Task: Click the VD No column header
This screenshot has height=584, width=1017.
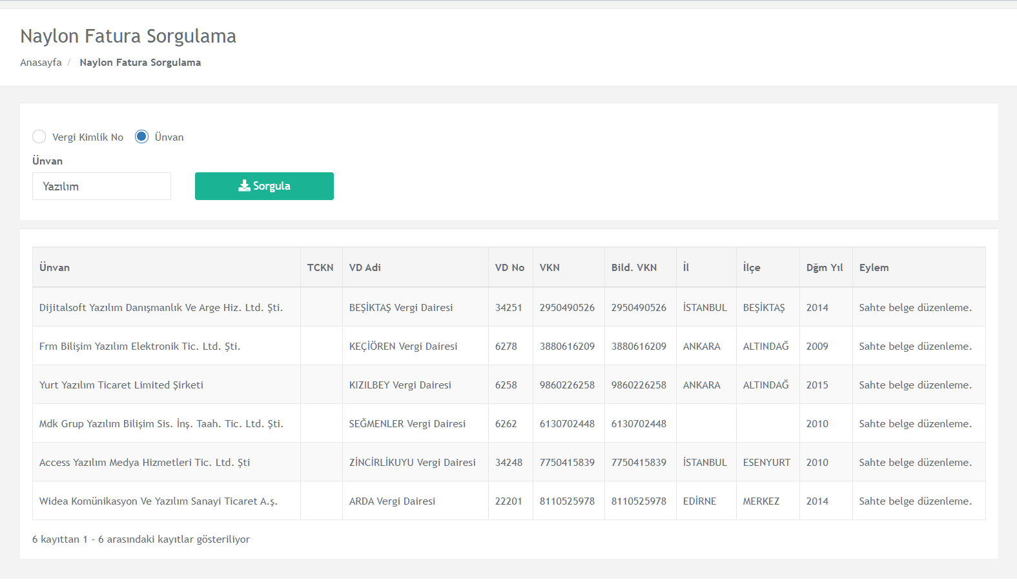Action: click(x=510, y=267)
